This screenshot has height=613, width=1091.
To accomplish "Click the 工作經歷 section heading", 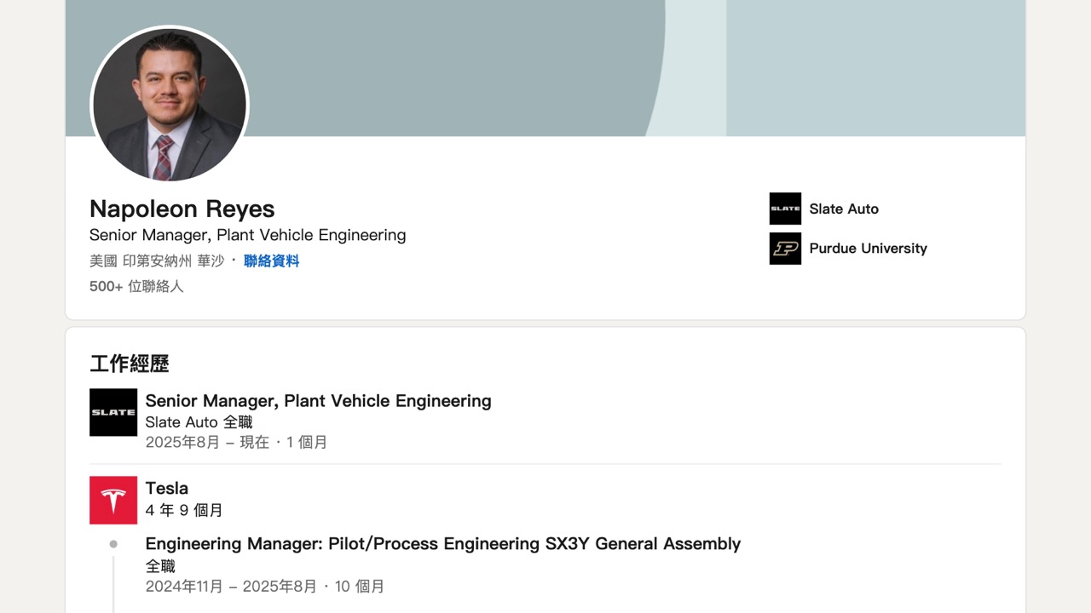I will 130,364.
